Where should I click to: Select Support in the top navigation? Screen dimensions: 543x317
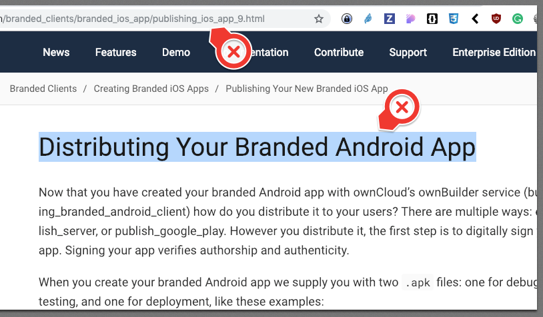coord(408,52)
